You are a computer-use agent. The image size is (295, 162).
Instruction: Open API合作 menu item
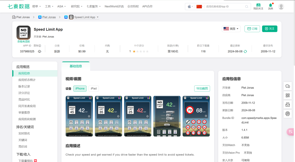(147, 6)
